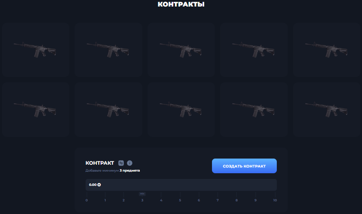Select the fourth weapon slot in bottom row
Screen dimensions: 362x214
[254, 110]
